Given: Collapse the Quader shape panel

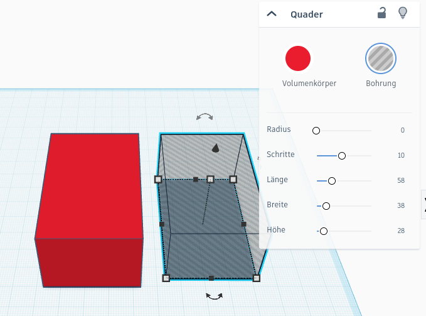Looking at the screenshot, I should pos(272,14).
